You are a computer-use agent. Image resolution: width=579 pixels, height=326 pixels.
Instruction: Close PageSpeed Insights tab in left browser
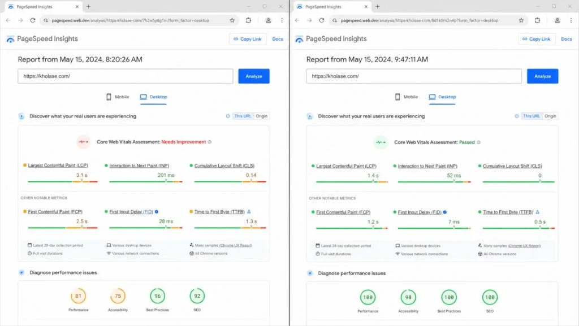tap(77, 7)
